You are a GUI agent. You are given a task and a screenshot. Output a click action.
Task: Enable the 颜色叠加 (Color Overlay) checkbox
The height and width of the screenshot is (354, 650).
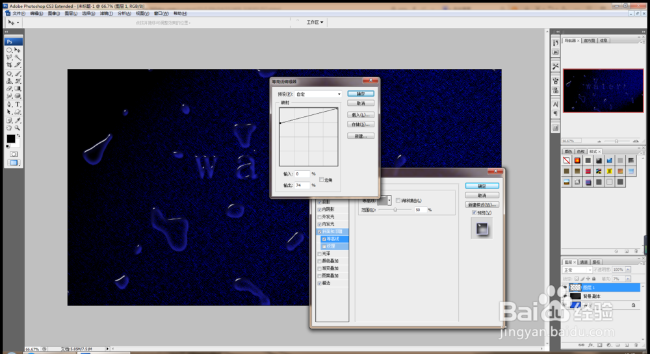[x=320, y=261]
